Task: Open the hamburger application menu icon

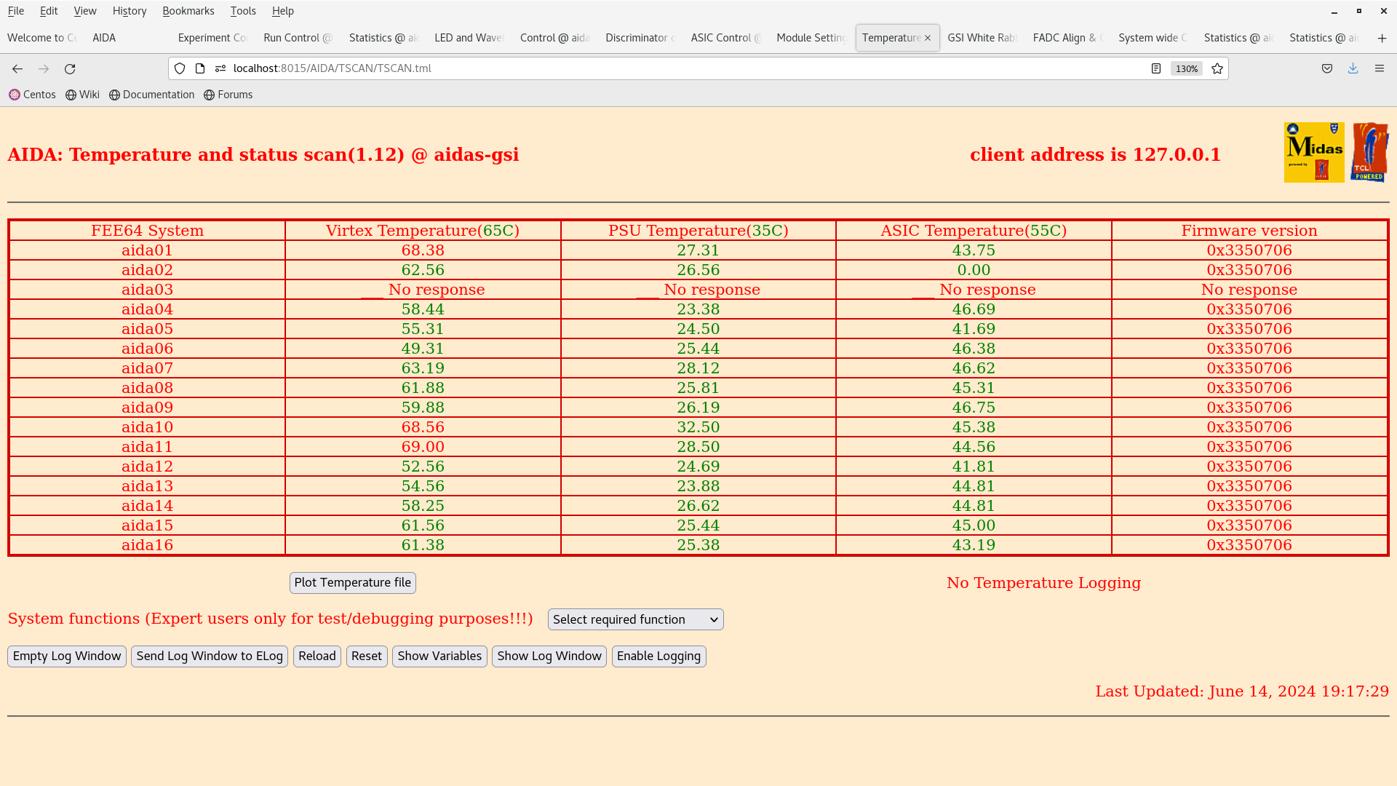Action: pos(1379,68)
